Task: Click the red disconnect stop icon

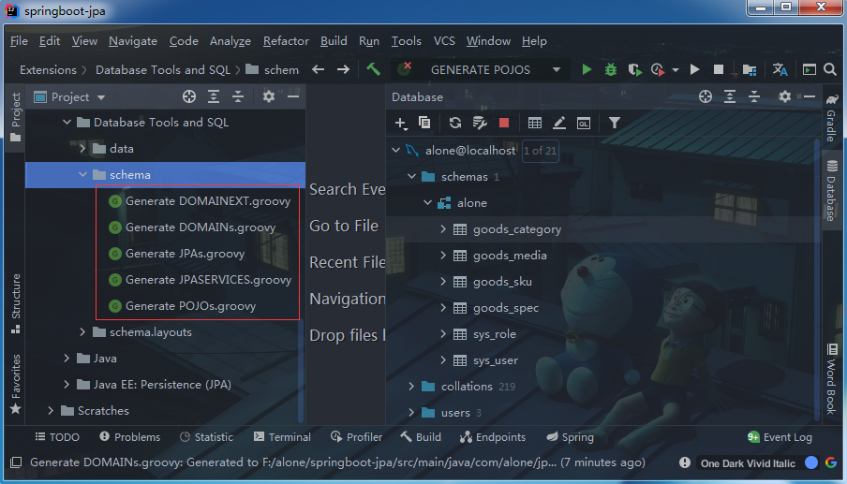Action: click(504, 123)
